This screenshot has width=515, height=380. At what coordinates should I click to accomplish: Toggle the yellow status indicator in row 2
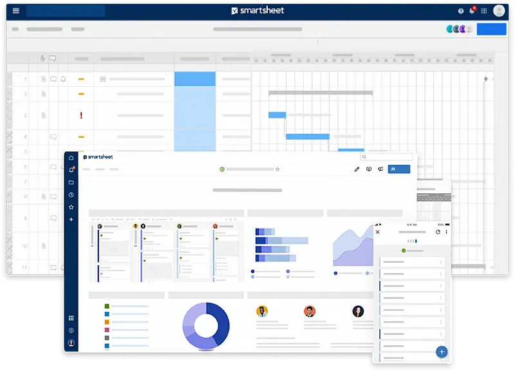pos(80,94)
